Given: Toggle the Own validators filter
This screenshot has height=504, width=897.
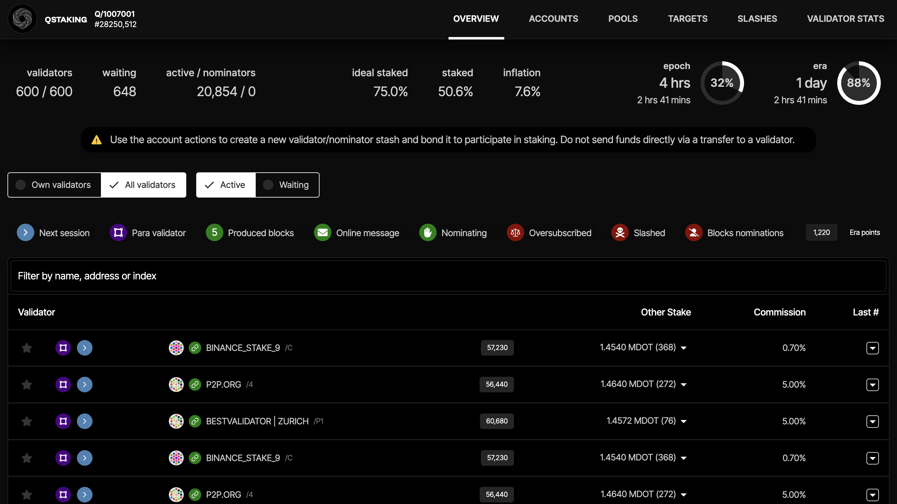Looking at the screenshot, I should tap(55, 185).
